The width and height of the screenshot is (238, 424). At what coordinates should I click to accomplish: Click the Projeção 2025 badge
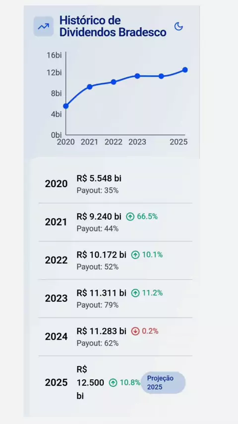163,383
